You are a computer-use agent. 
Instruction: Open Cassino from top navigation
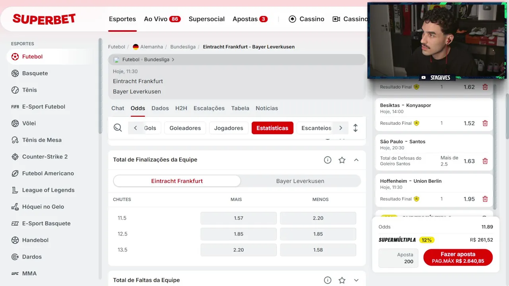point(307,19)
